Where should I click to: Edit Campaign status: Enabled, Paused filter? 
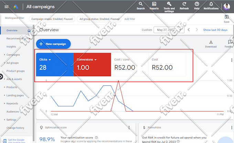tap(52, 19)
